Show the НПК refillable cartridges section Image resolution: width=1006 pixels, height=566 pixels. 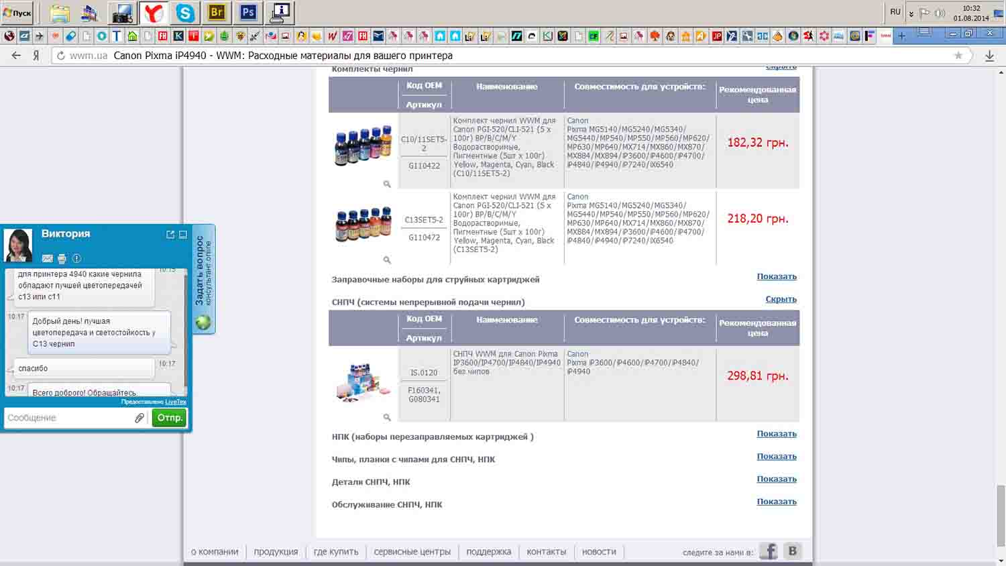point(777,434)
